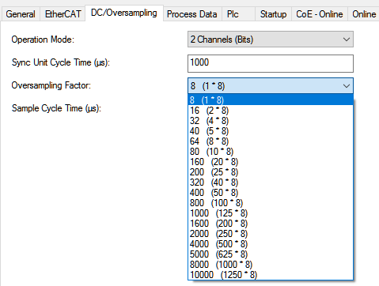Pick oversampling factor 800 (100 * 8)
Screen dimensions: 379x286
271,203
